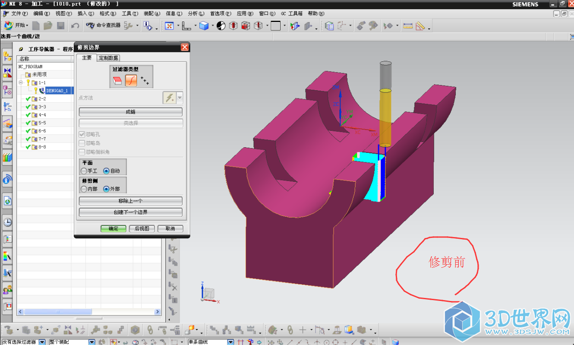Click the 成链 (Chain) button
Viewport: 574px width, 345px height.
pos(130,112)
